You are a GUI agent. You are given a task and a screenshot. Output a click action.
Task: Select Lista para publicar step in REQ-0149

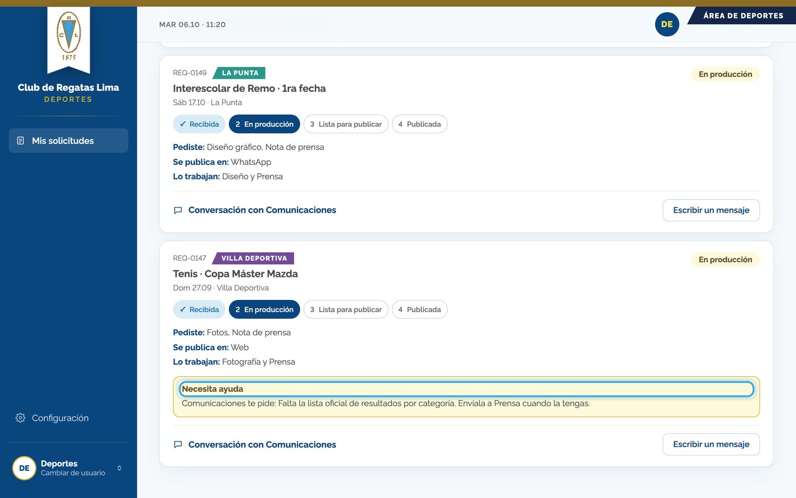pos(346,124)
